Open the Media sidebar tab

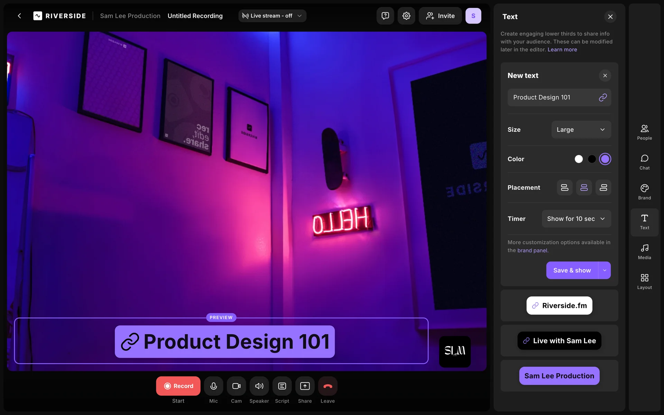(x=644, y=251)
